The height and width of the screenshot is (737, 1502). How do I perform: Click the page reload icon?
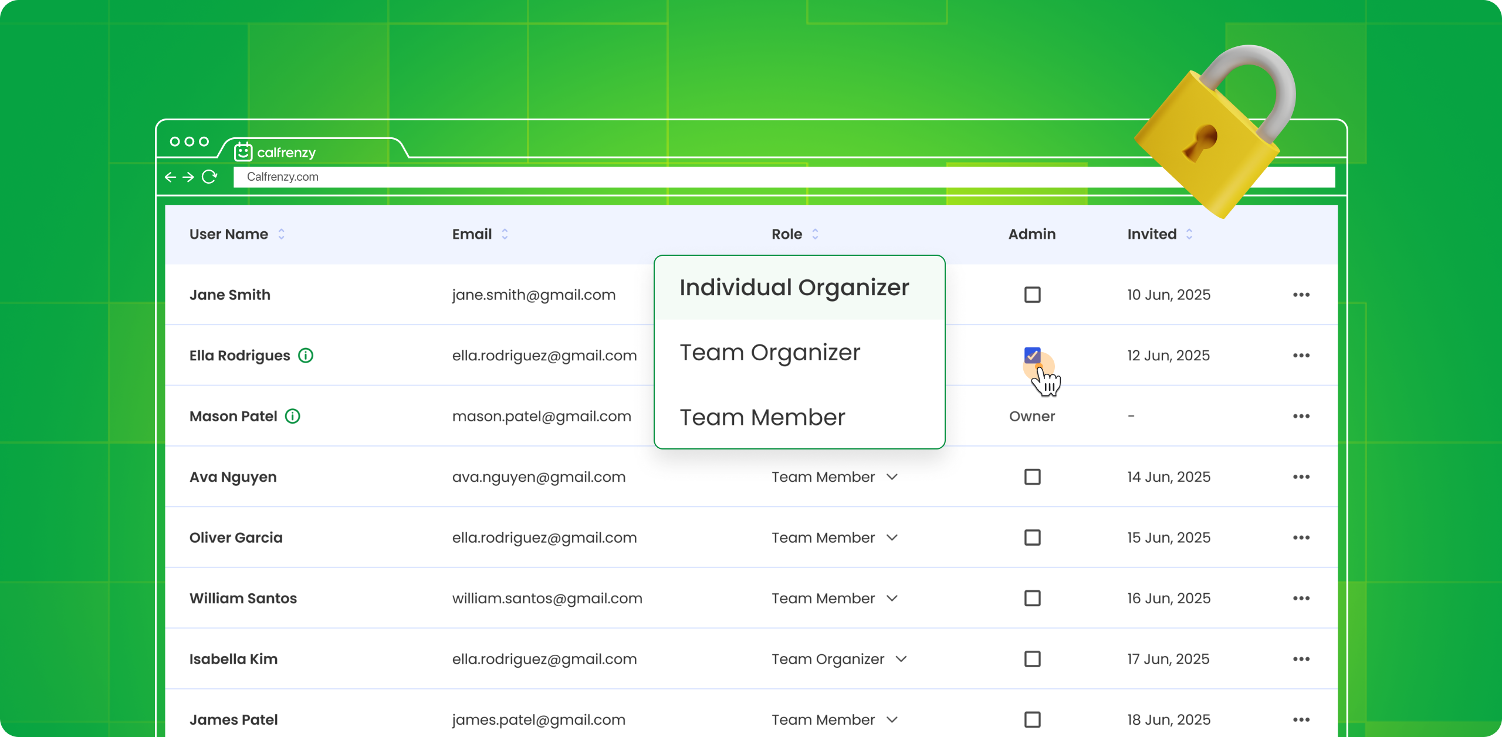(x=209, y=177)
